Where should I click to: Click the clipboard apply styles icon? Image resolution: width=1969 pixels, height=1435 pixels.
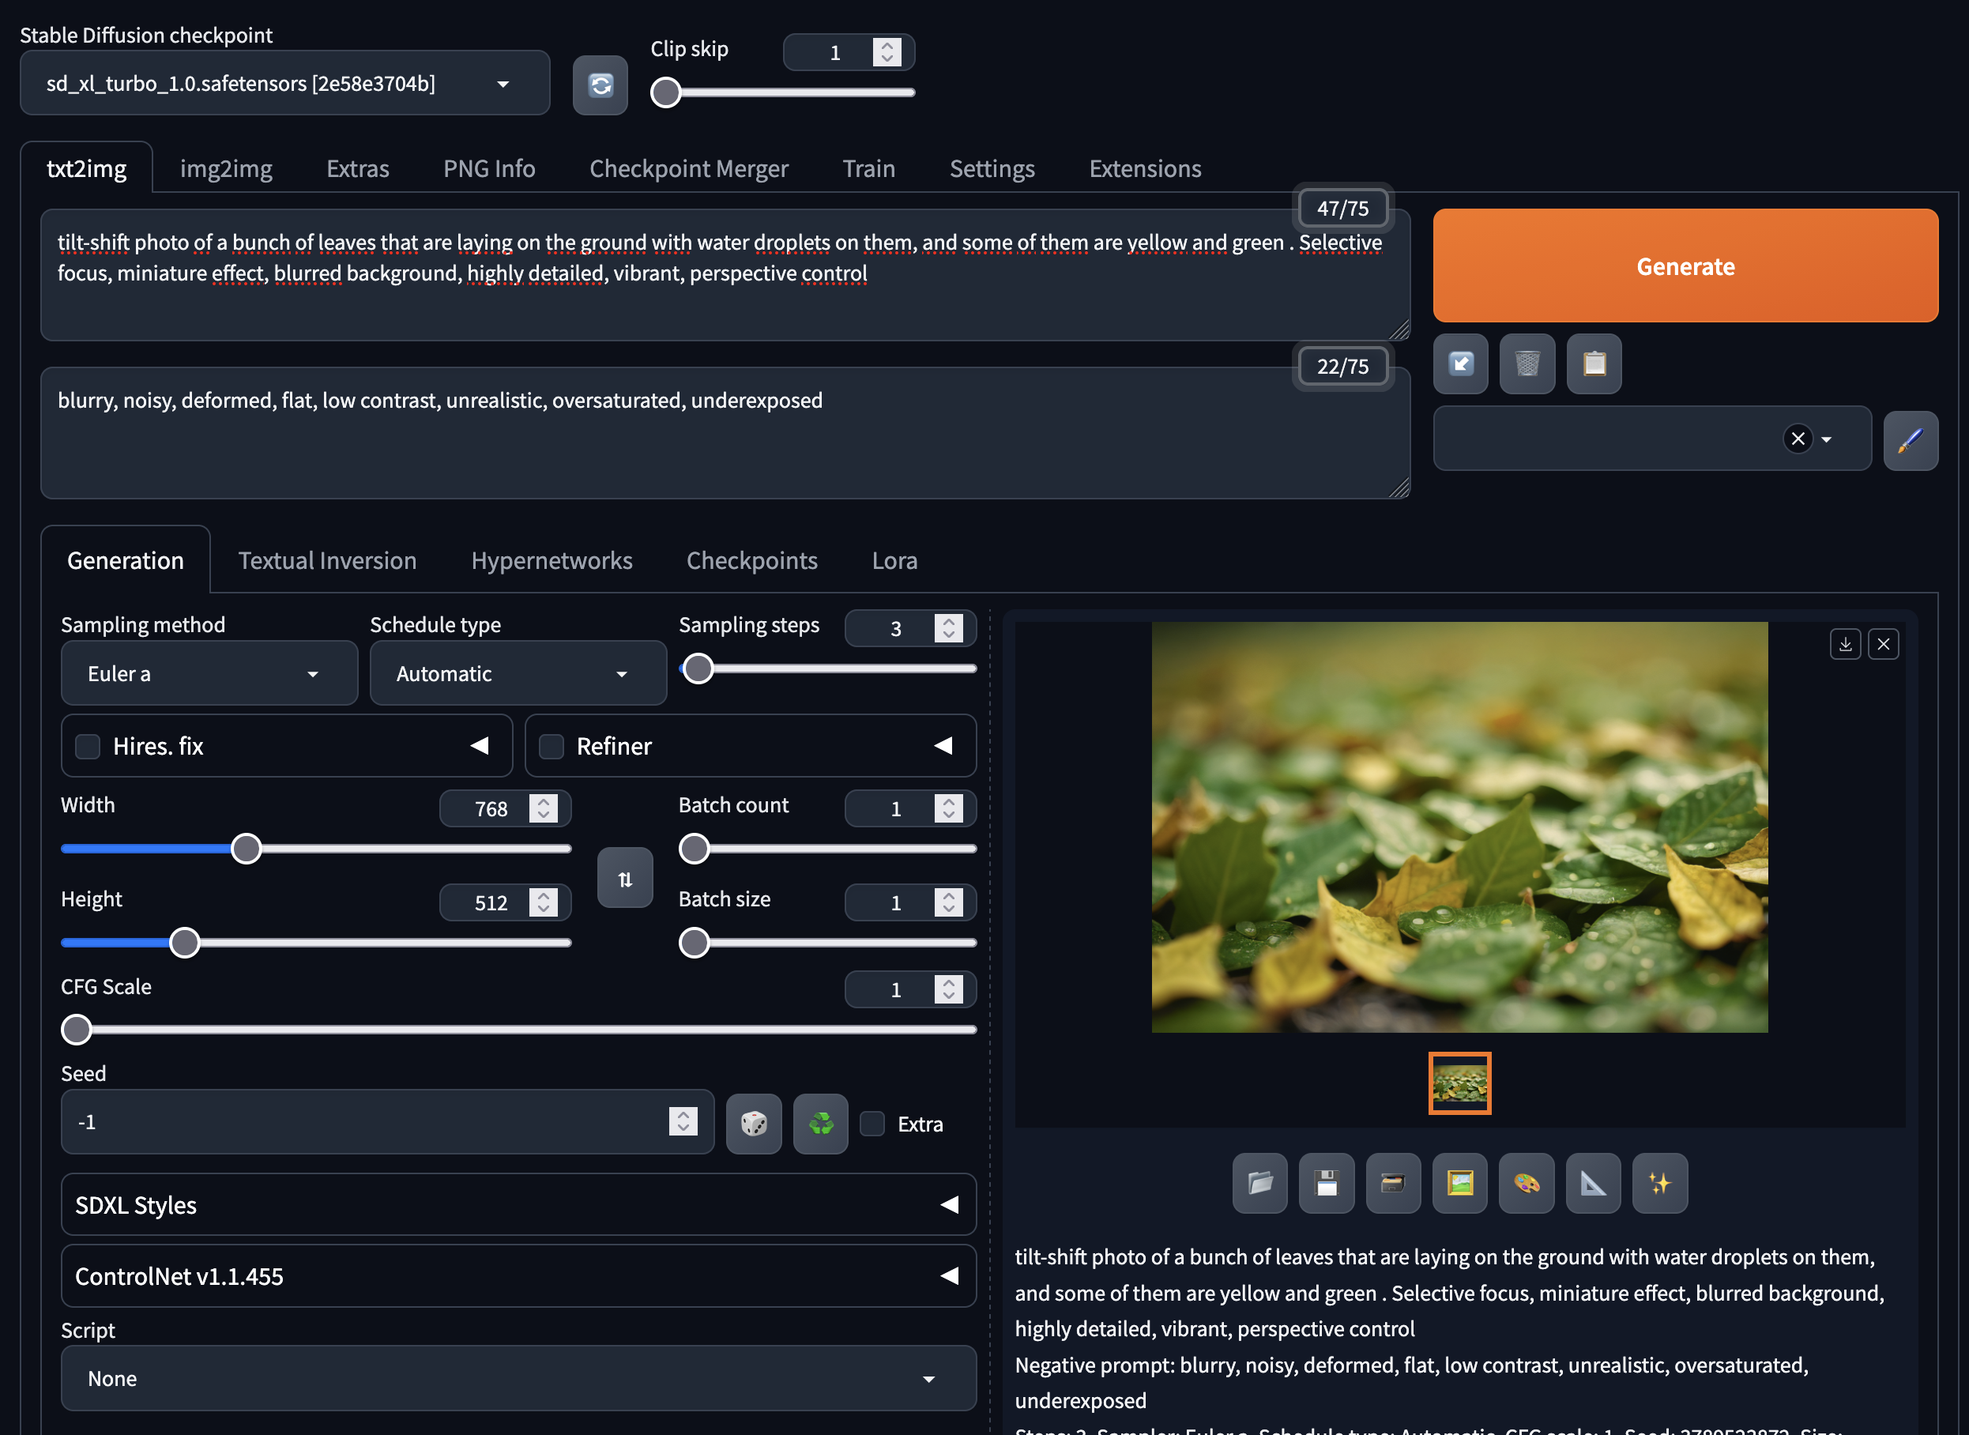pos(1594,363)
